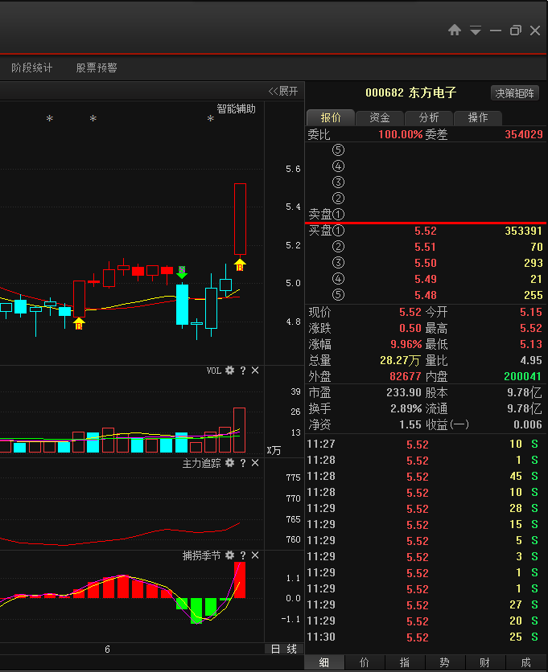Click the 智能辅助 label on chart
548x672 pixels.
coord(236,109)
